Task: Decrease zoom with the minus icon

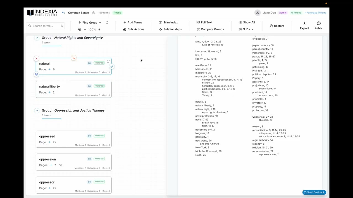Action: [85, 29]
